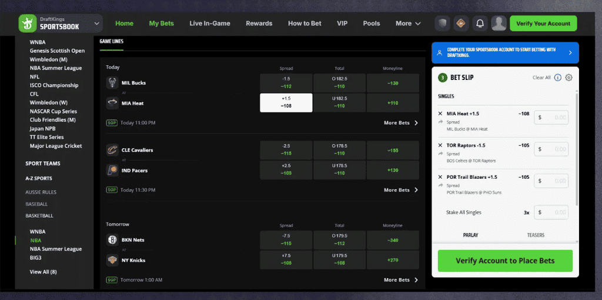Click SGP badge for Tomorrow 1:00 AM game
The width and height of the screenshot is (602, 300).
(112, 280)
